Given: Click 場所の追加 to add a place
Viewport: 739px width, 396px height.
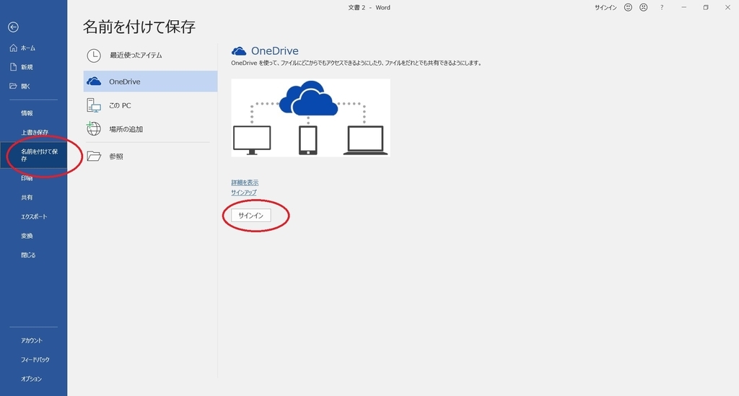Looking at the screenshot, I should pyautogui.click(x=150, y=129).
